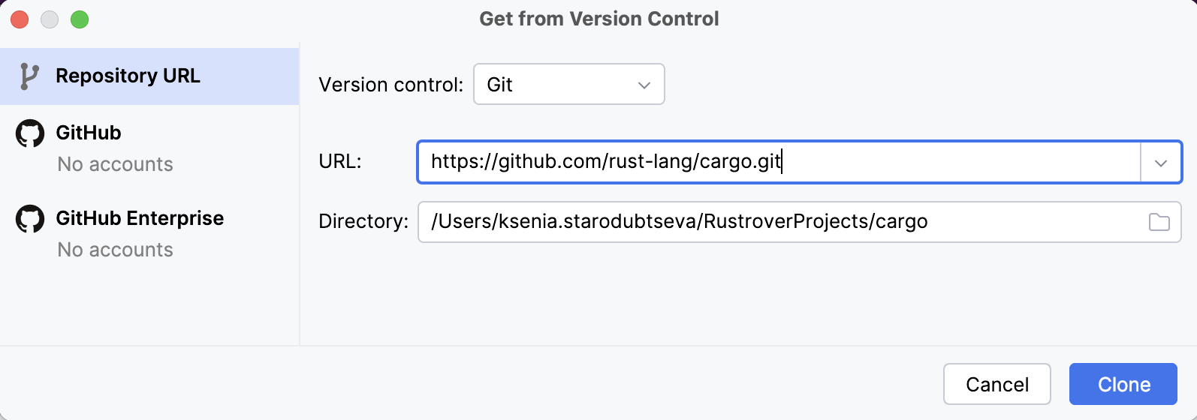Click the GitHub Enterprise logo icon
Screen dimensions: 1197x420
pos(30,219)
